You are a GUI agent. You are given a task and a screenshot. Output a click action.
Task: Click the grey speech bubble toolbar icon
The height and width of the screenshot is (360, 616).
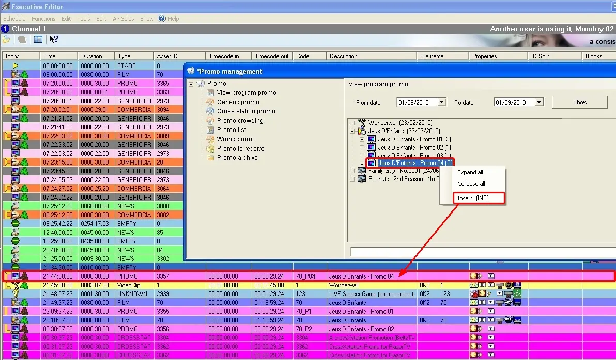(22, 39)
